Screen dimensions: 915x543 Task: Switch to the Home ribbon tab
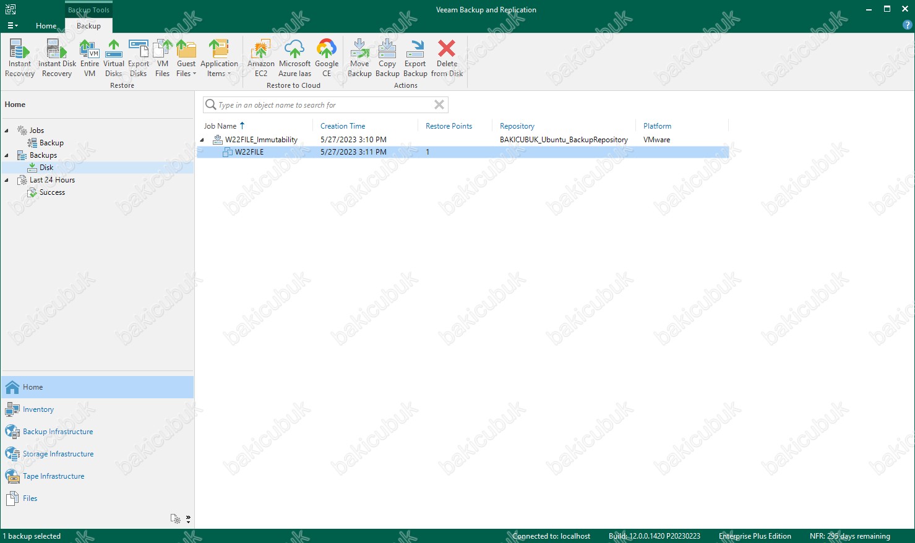coord(46,26)
